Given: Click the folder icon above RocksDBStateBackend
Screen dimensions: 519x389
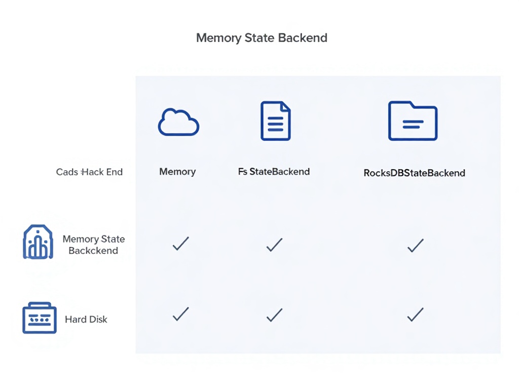Looking at the screenshot, I should pos(413,121).
